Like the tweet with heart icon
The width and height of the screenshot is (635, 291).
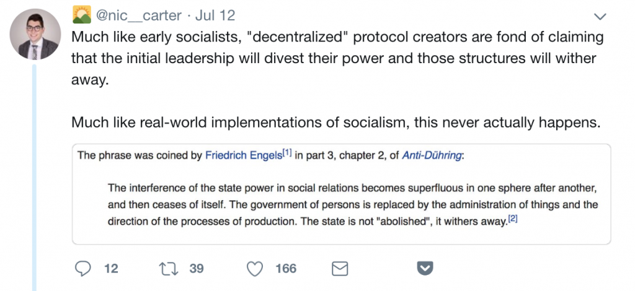(255, 269)
